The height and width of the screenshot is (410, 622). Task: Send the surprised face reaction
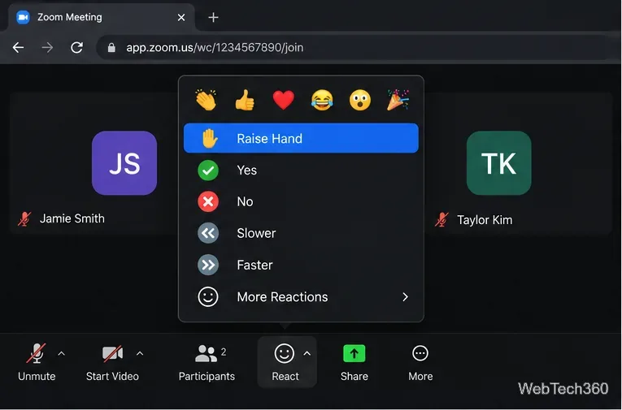360,100
